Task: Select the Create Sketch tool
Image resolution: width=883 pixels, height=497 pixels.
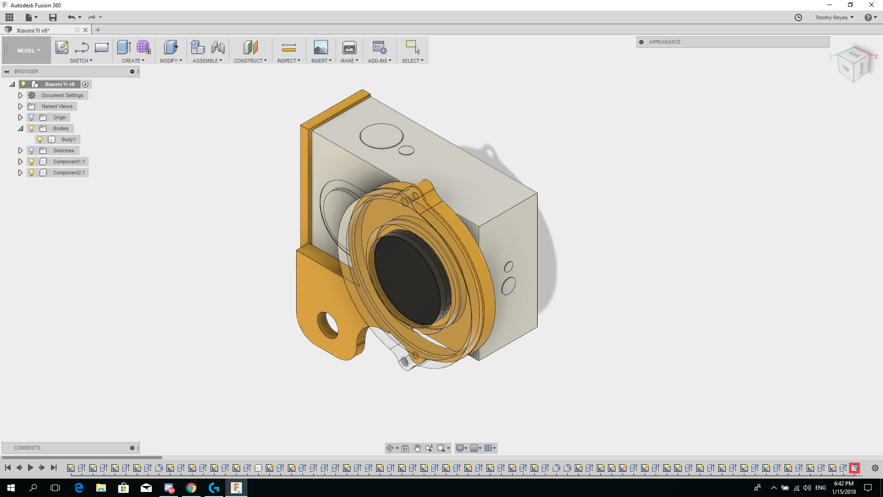Action: (x=62, y=47)
